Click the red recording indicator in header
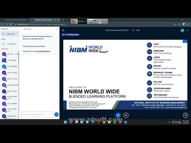This screenshot has height=143, width=191. (x=133, y=30)
